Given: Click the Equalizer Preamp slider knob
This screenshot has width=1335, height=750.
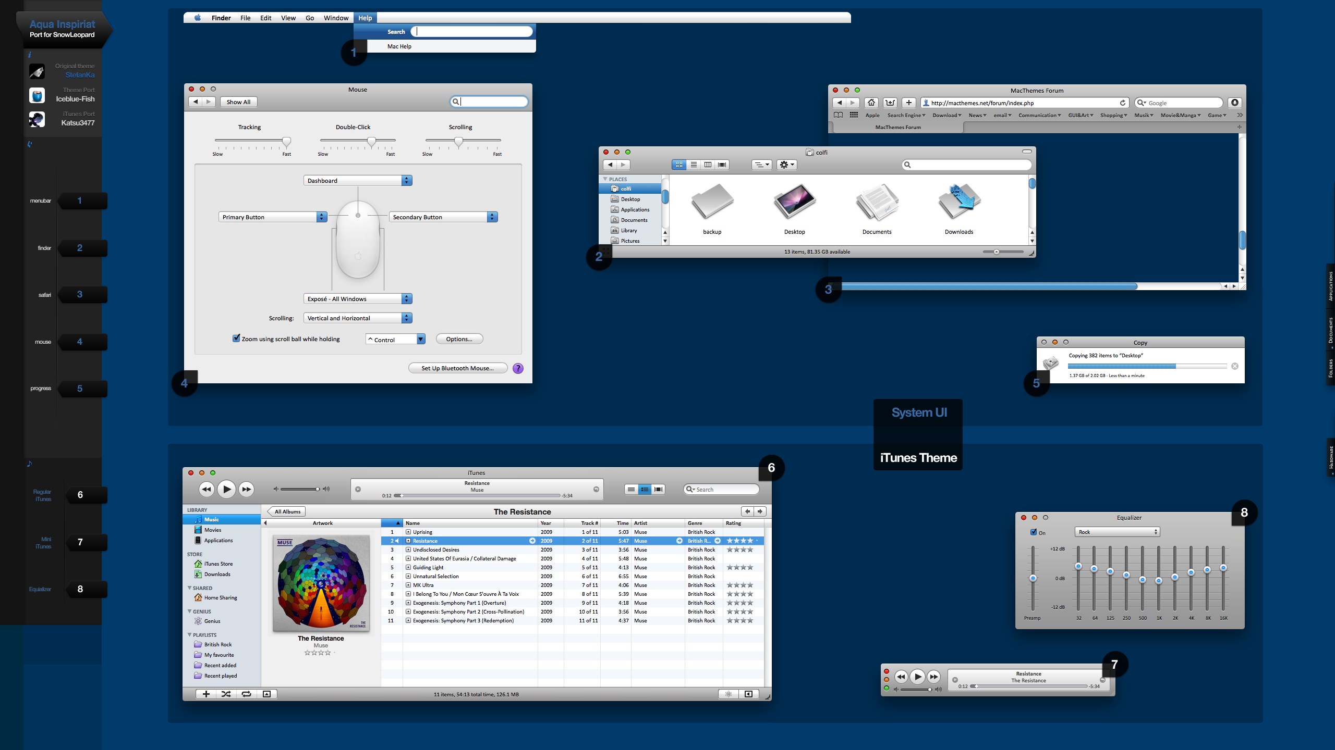Looking at the screenshot, I should 1033,578.
